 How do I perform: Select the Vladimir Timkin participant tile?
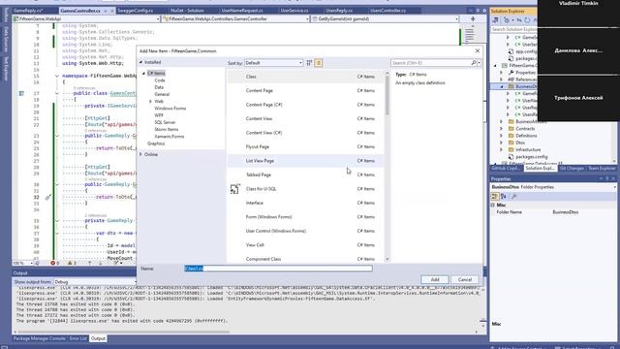click(578, 13)
